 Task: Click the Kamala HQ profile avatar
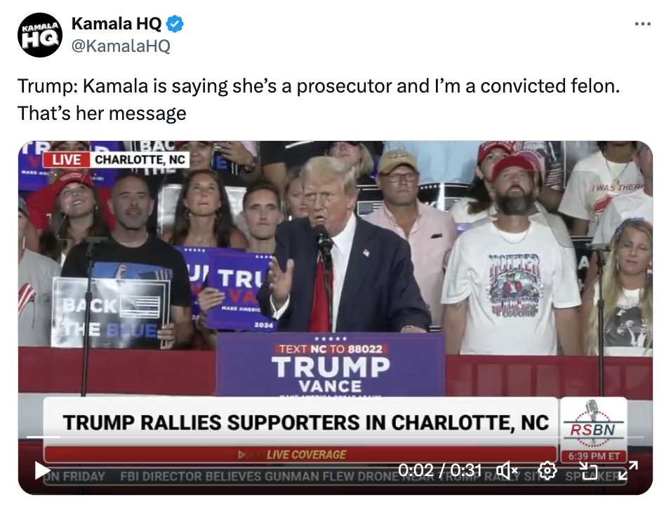[x=40, y=35]
